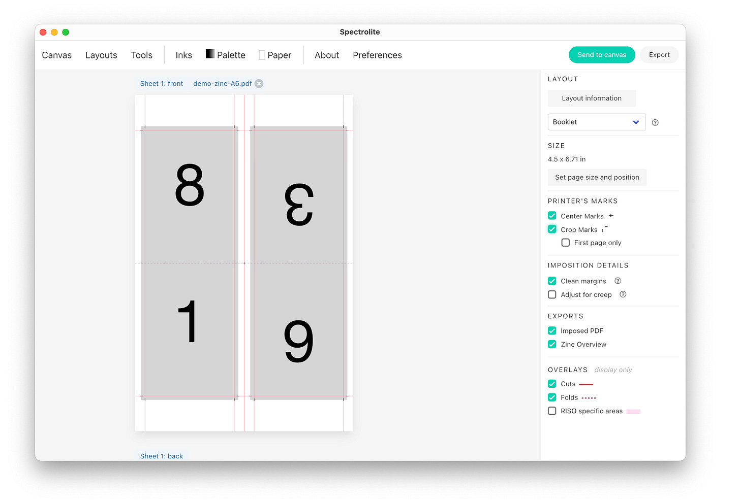Screen dimensions: 740x502
Task: Open Preferences
Action: 377,55
